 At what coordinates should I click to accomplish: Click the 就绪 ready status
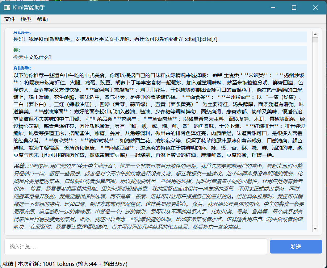pos(8,264)
